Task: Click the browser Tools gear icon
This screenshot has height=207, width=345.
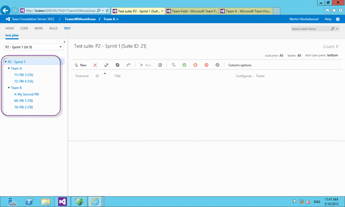Action: tap(341, 10)
